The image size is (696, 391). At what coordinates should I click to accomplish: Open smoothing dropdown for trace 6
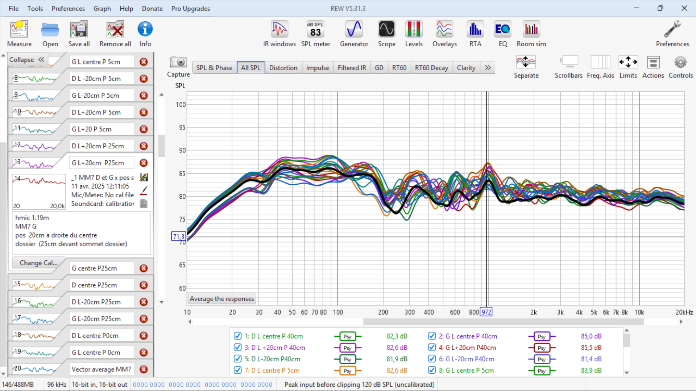pos(542,359)
